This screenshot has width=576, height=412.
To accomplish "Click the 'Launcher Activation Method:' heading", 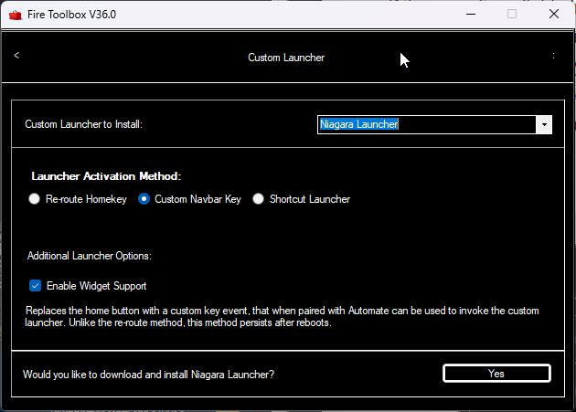I will [x=106, y=176].
